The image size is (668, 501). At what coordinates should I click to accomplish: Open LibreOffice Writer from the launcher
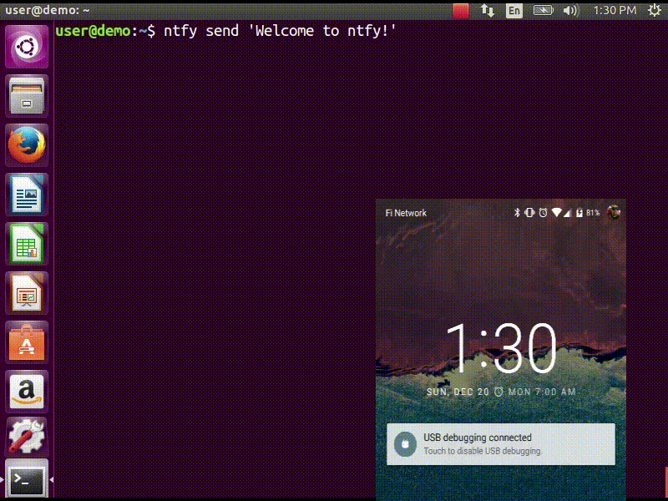[27, 194]
